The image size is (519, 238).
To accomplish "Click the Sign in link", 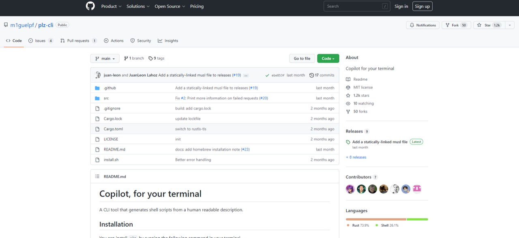I will coord(401,6).
